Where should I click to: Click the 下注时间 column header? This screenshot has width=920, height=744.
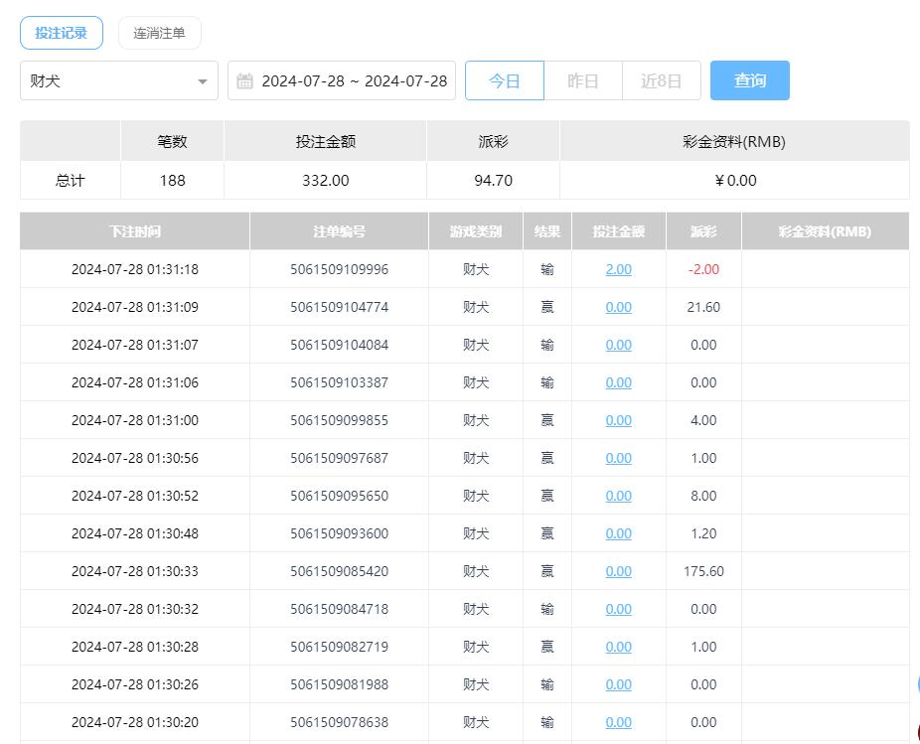tap(135, 231)
